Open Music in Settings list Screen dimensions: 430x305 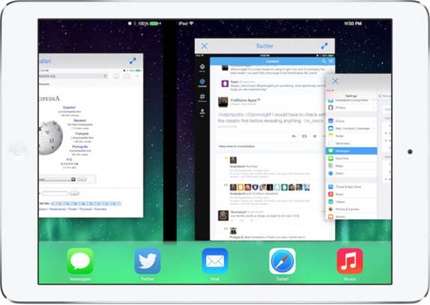pyautogui.click(x=352, y=194)
